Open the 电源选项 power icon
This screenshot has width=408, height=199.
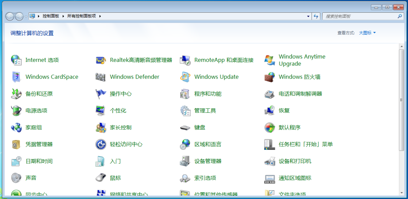pyautogui.click(x=16, y=111)
